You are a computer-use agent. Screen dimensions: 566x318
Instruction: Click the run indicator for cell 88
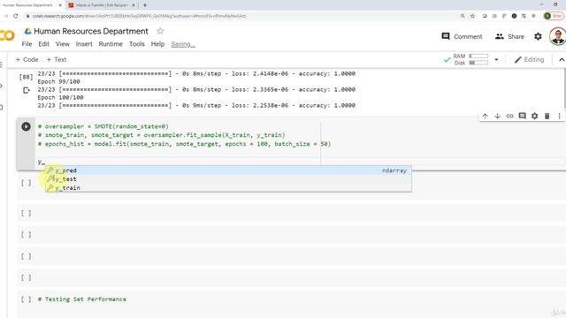(26, 77)
